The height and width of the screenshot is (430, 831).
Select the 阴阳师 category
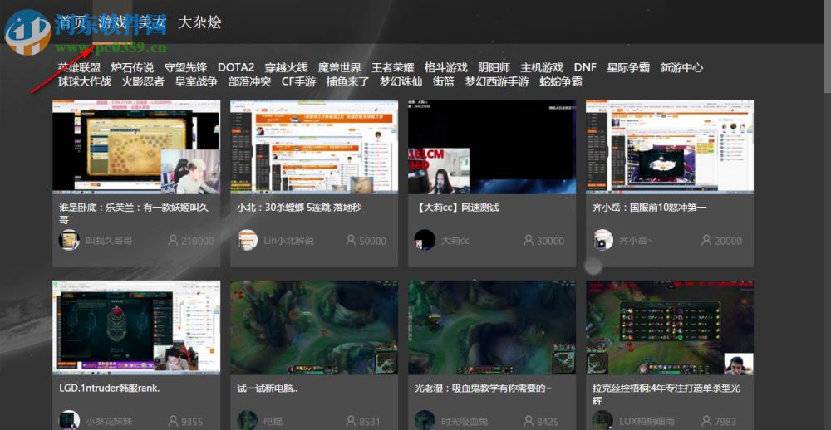coord(494,68)
